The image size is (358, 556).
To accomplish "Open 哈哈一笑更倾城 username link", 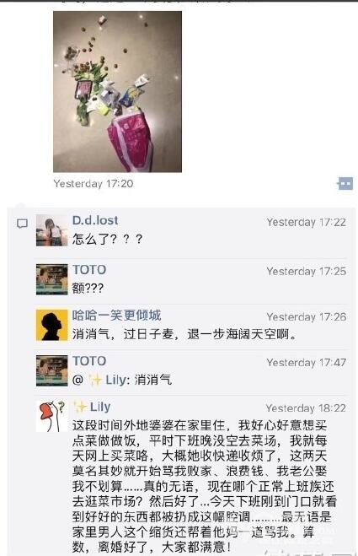I will coord(117,316).
